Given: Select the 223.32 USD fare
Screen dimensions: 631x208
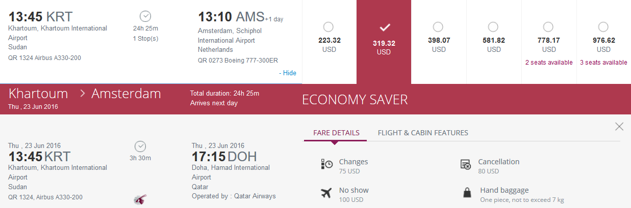Looking at the screenshot, I should 329,26.
